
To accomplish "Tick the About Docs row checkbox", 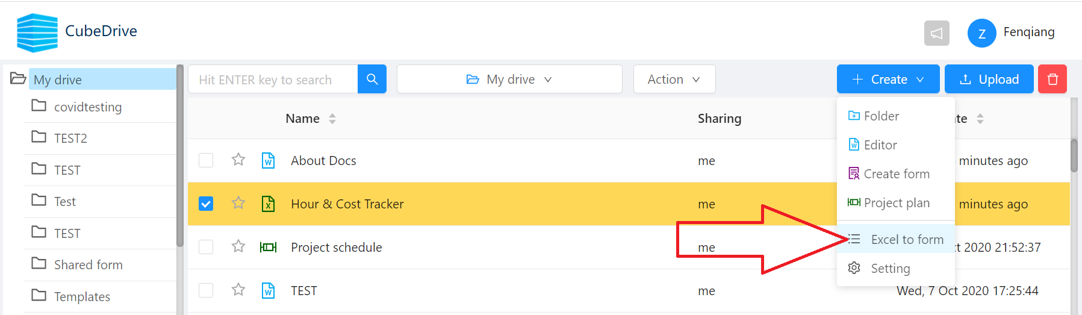I will point(206,160).
